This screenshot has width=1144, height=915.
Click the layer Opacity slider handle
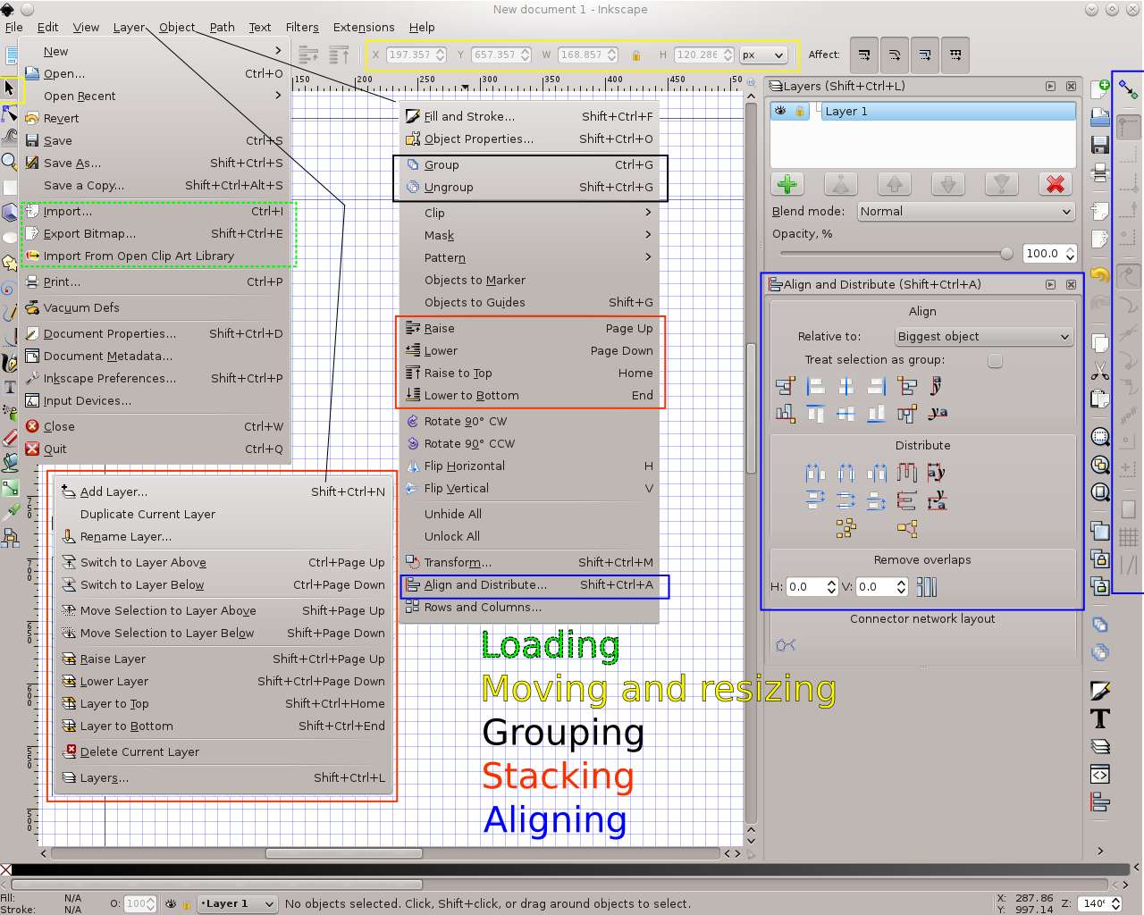click(x=1006, y=254)
